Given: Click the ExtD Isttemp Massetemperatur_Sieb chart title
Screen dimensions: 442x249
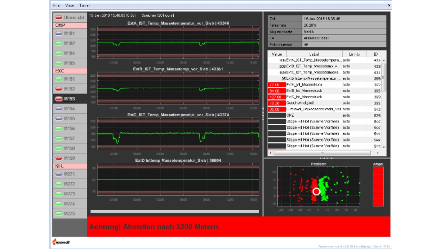Looking at the screenshot, I should pos(178,161).
